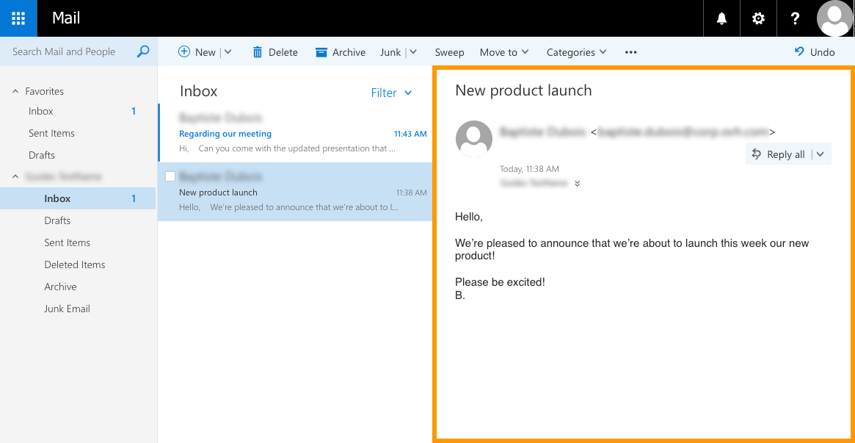Click Sweep in the toolbar

(449, 52)
